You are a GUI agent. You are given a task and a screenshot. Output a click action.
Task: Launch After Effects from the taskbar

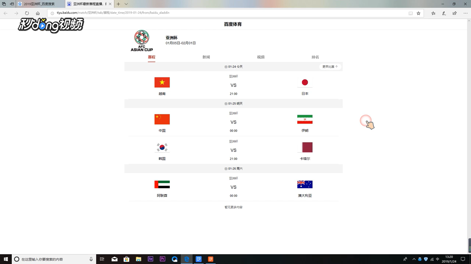point(150,259)
